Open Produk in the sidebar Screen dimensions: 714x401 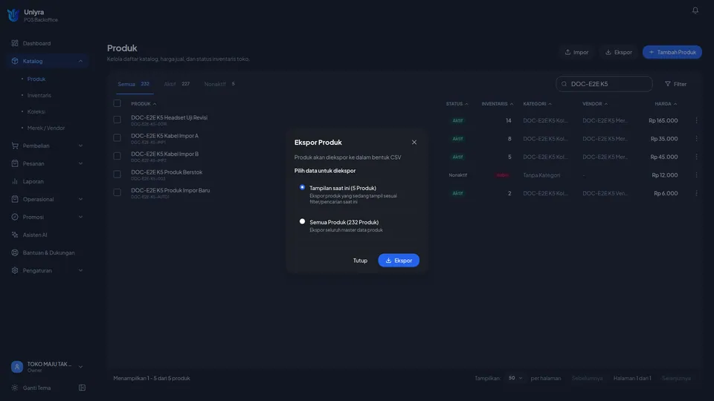tap(36, 79)
